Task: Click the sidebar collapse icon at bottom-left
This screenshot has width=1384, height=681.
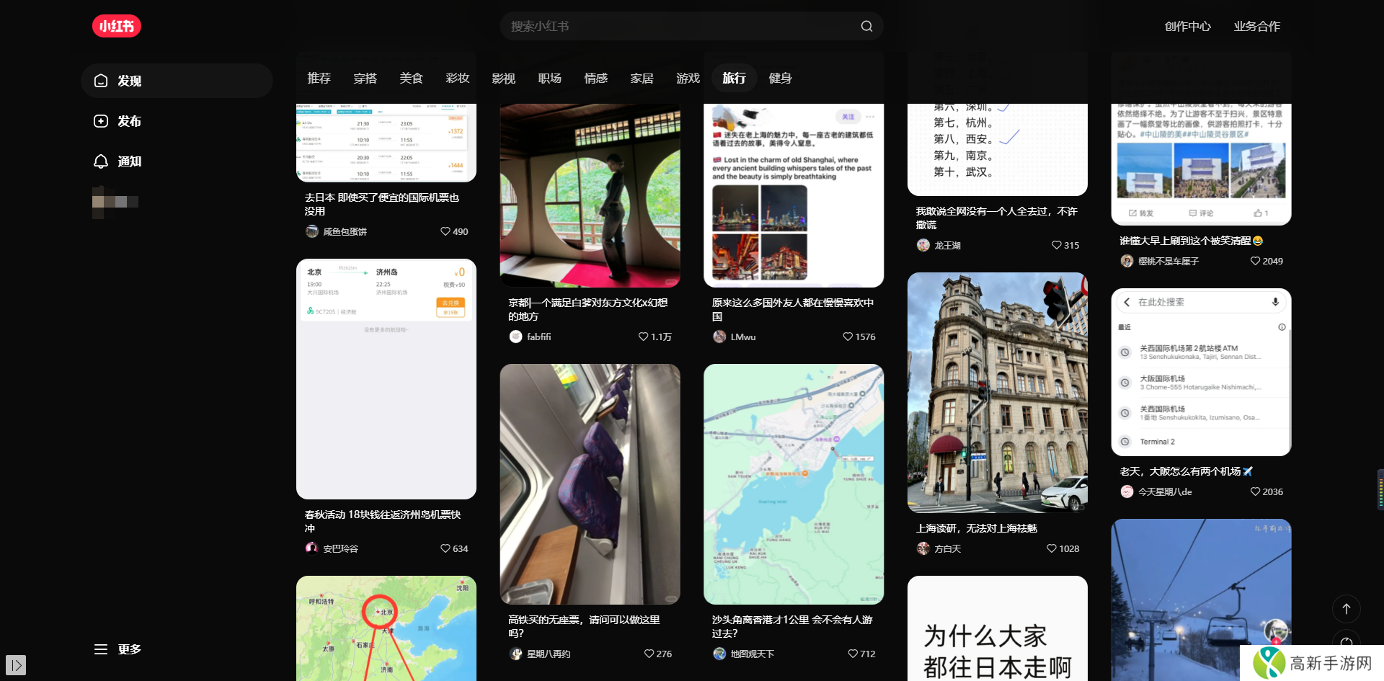Action: point(16,664)
